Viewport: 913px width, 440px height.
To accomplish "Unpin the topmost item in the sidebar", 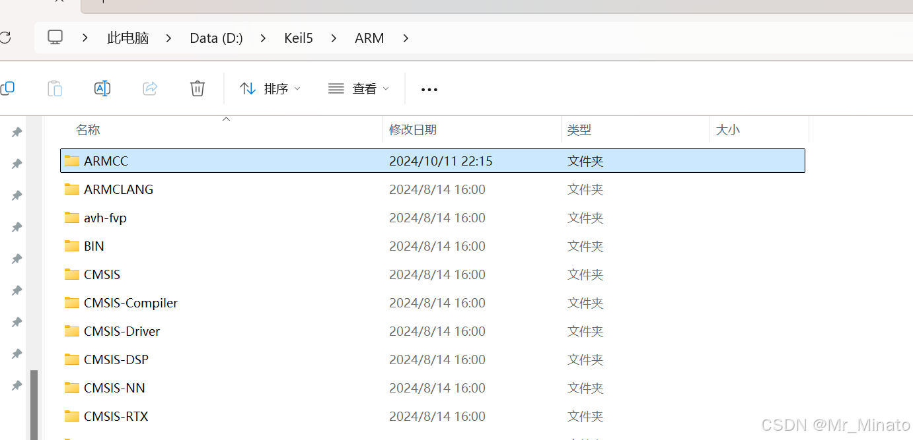I will (x=16, y=131).
